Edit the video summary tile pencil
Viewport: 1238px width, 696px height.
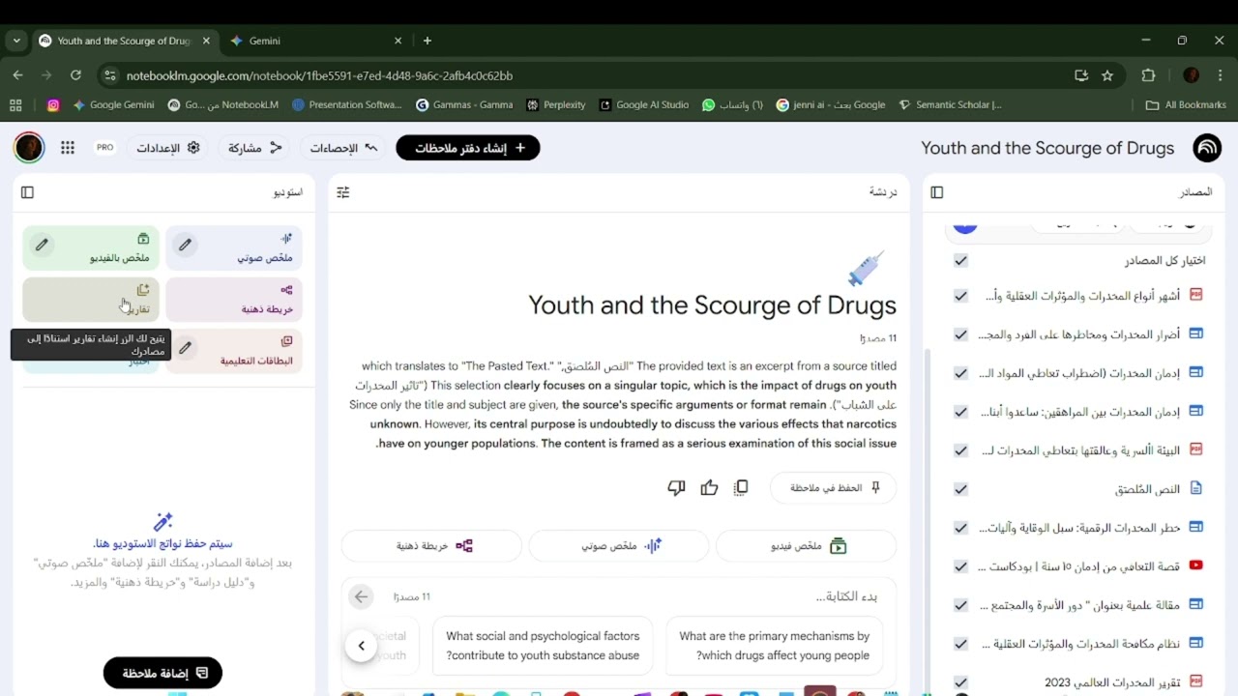[42, 245]
